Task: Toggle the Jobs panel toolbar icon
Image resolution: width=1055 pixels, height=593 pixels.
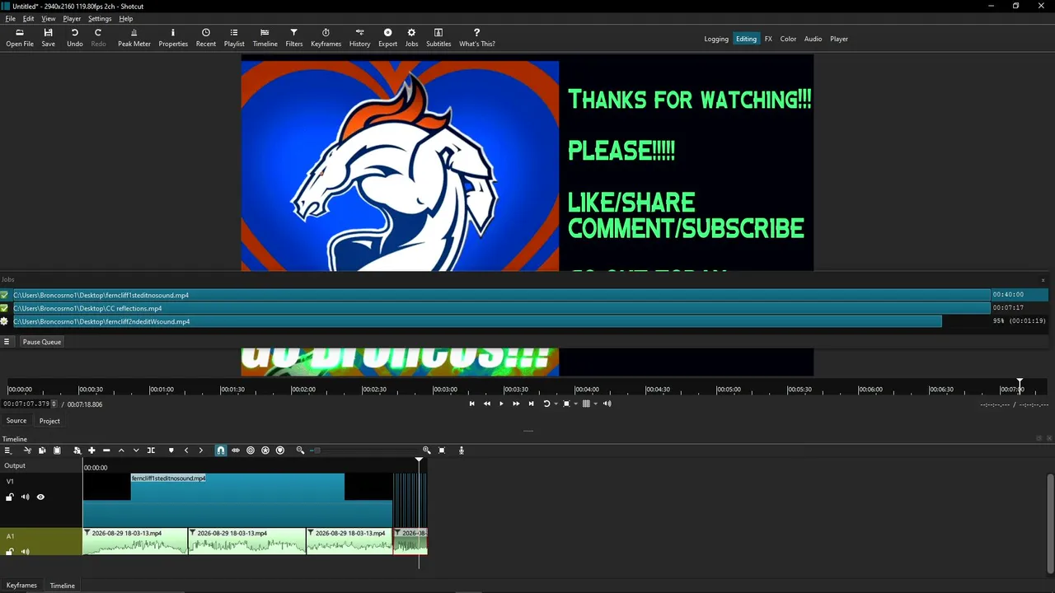Action: click(411, 38)
